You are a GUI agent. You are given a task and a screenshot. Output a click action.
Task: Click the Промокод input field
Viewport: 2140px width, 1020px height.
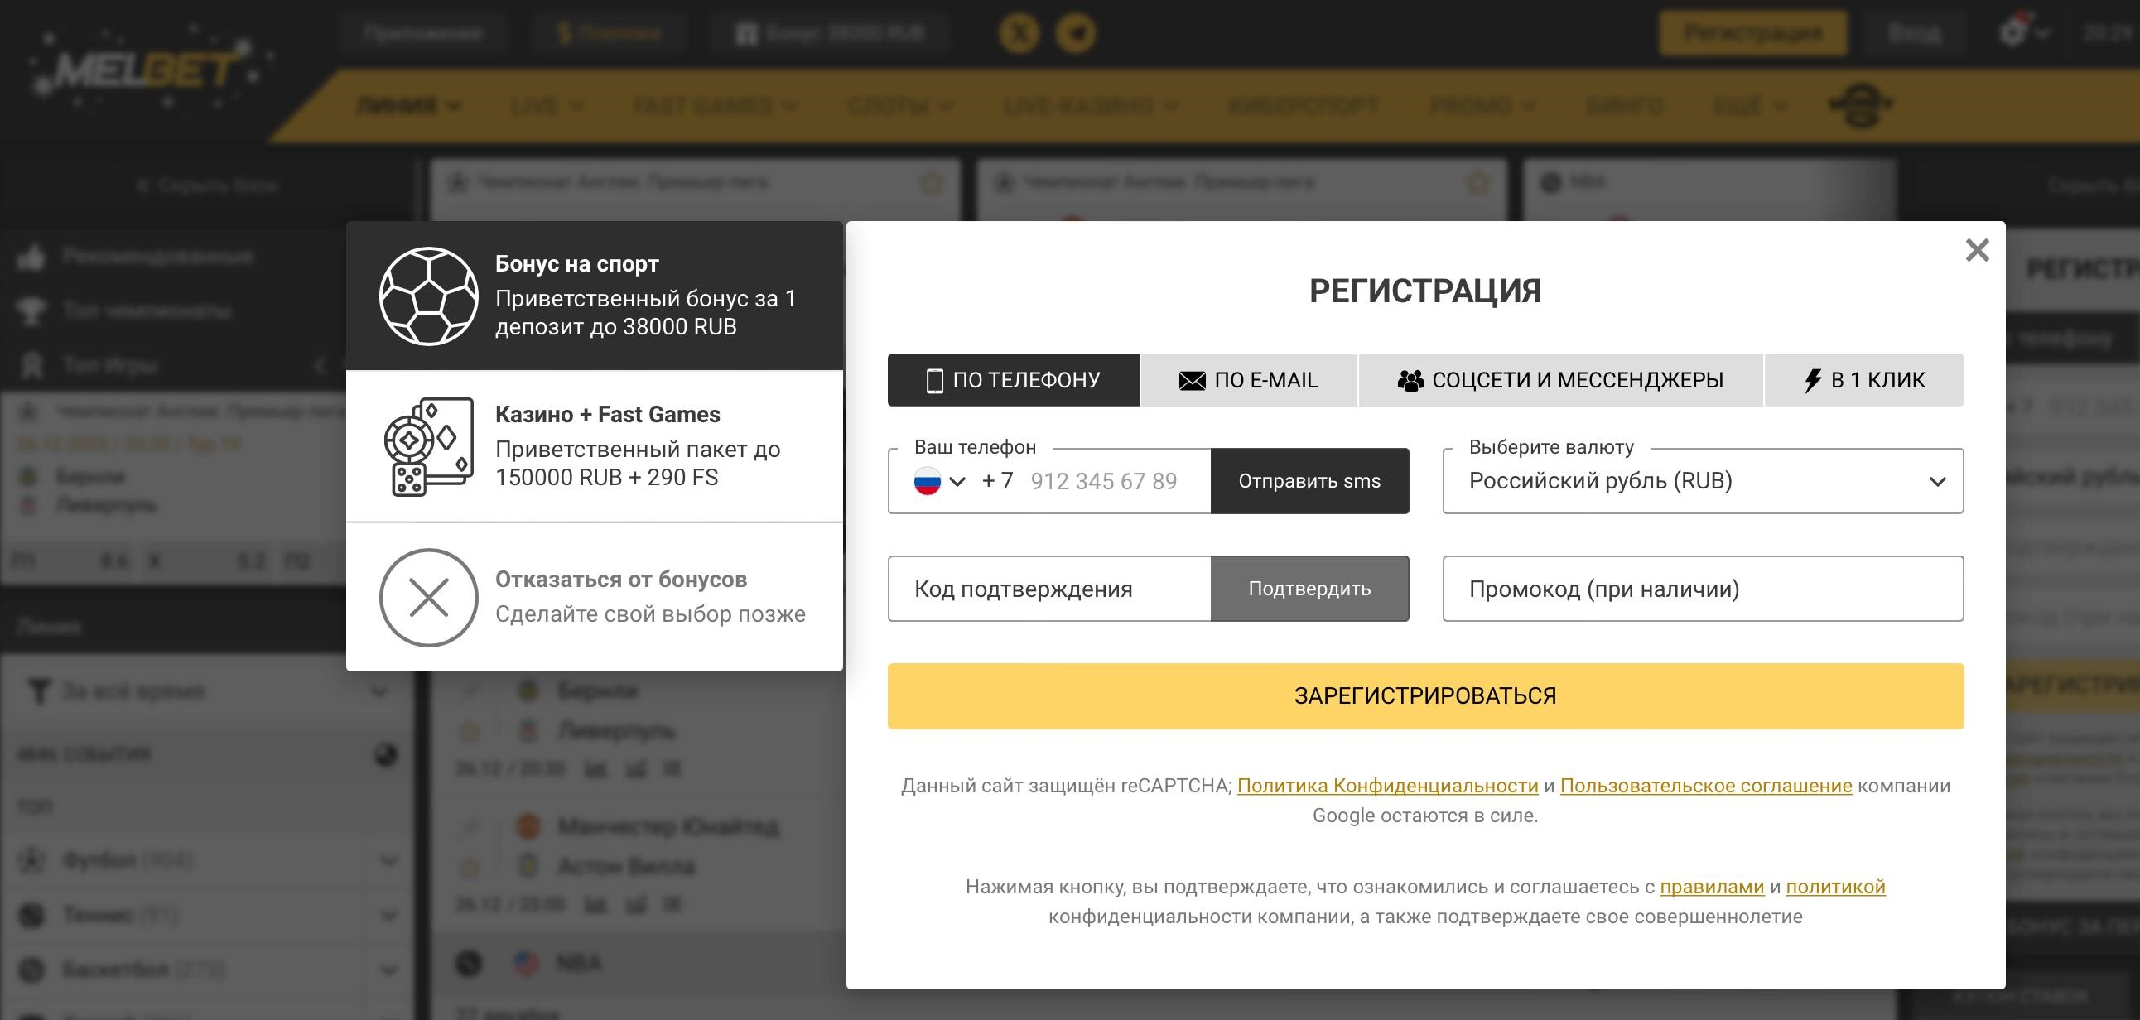1703,588
